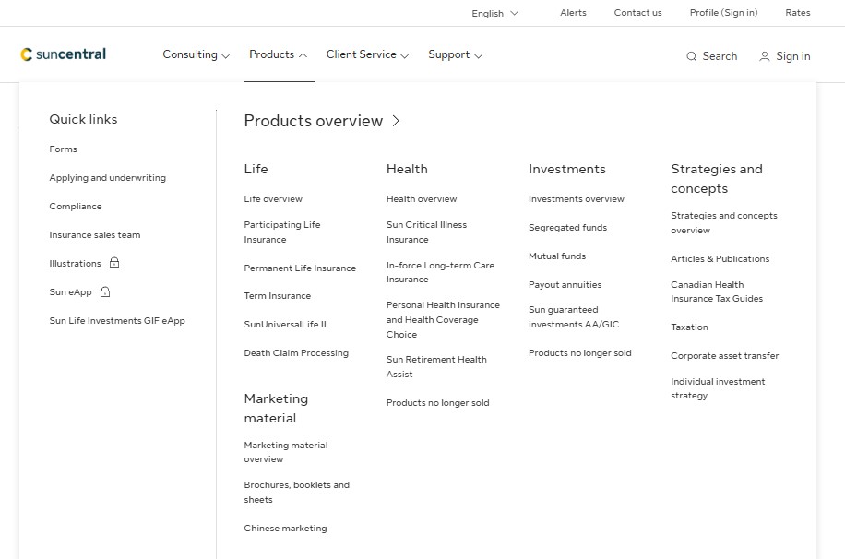The image size is (845, 559).
Task: Go to Segregated funds under Investments
Action: [x=567, y=228]
